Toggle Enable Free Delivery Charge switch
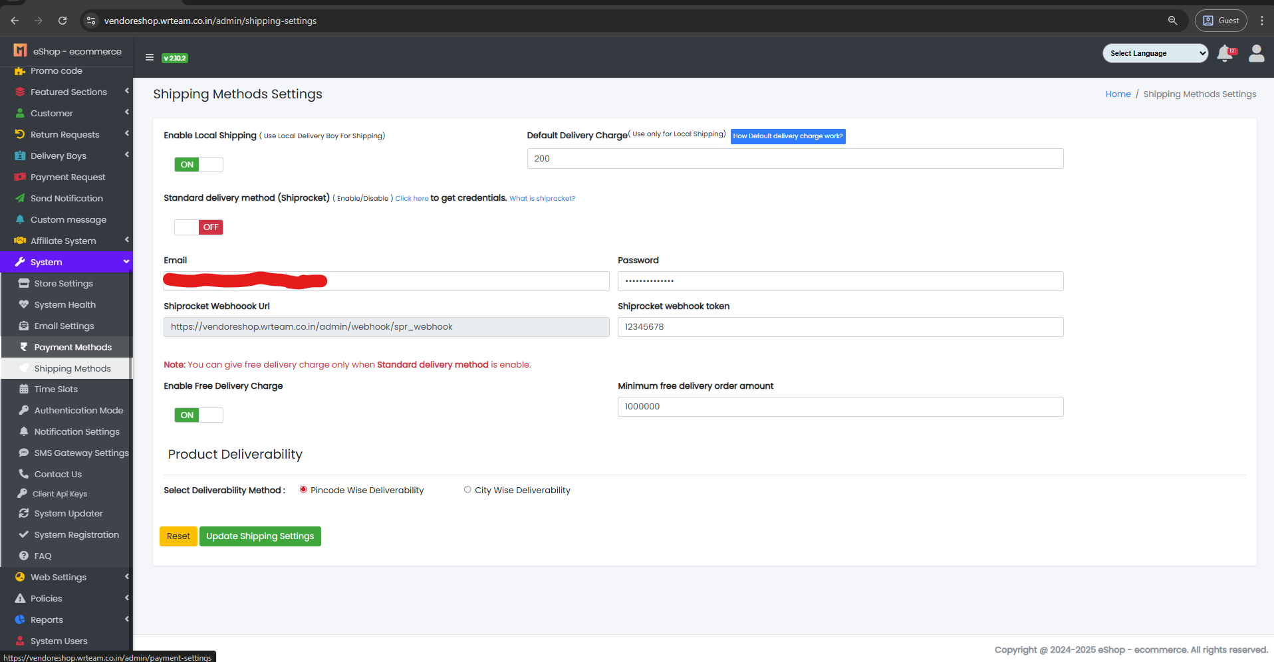The height and width of the screenshot is (662, 1274). coord(199,415)
